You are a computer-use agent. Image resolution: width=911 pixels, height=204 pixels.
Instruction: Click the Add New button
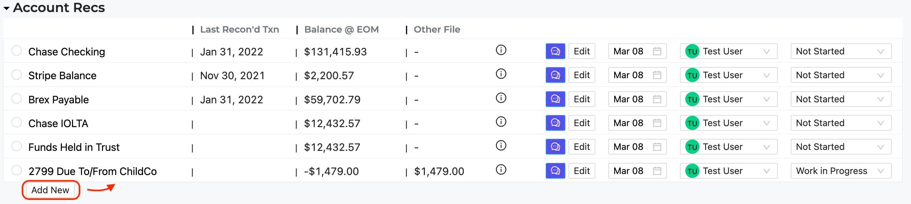click(x=50, y=190)
